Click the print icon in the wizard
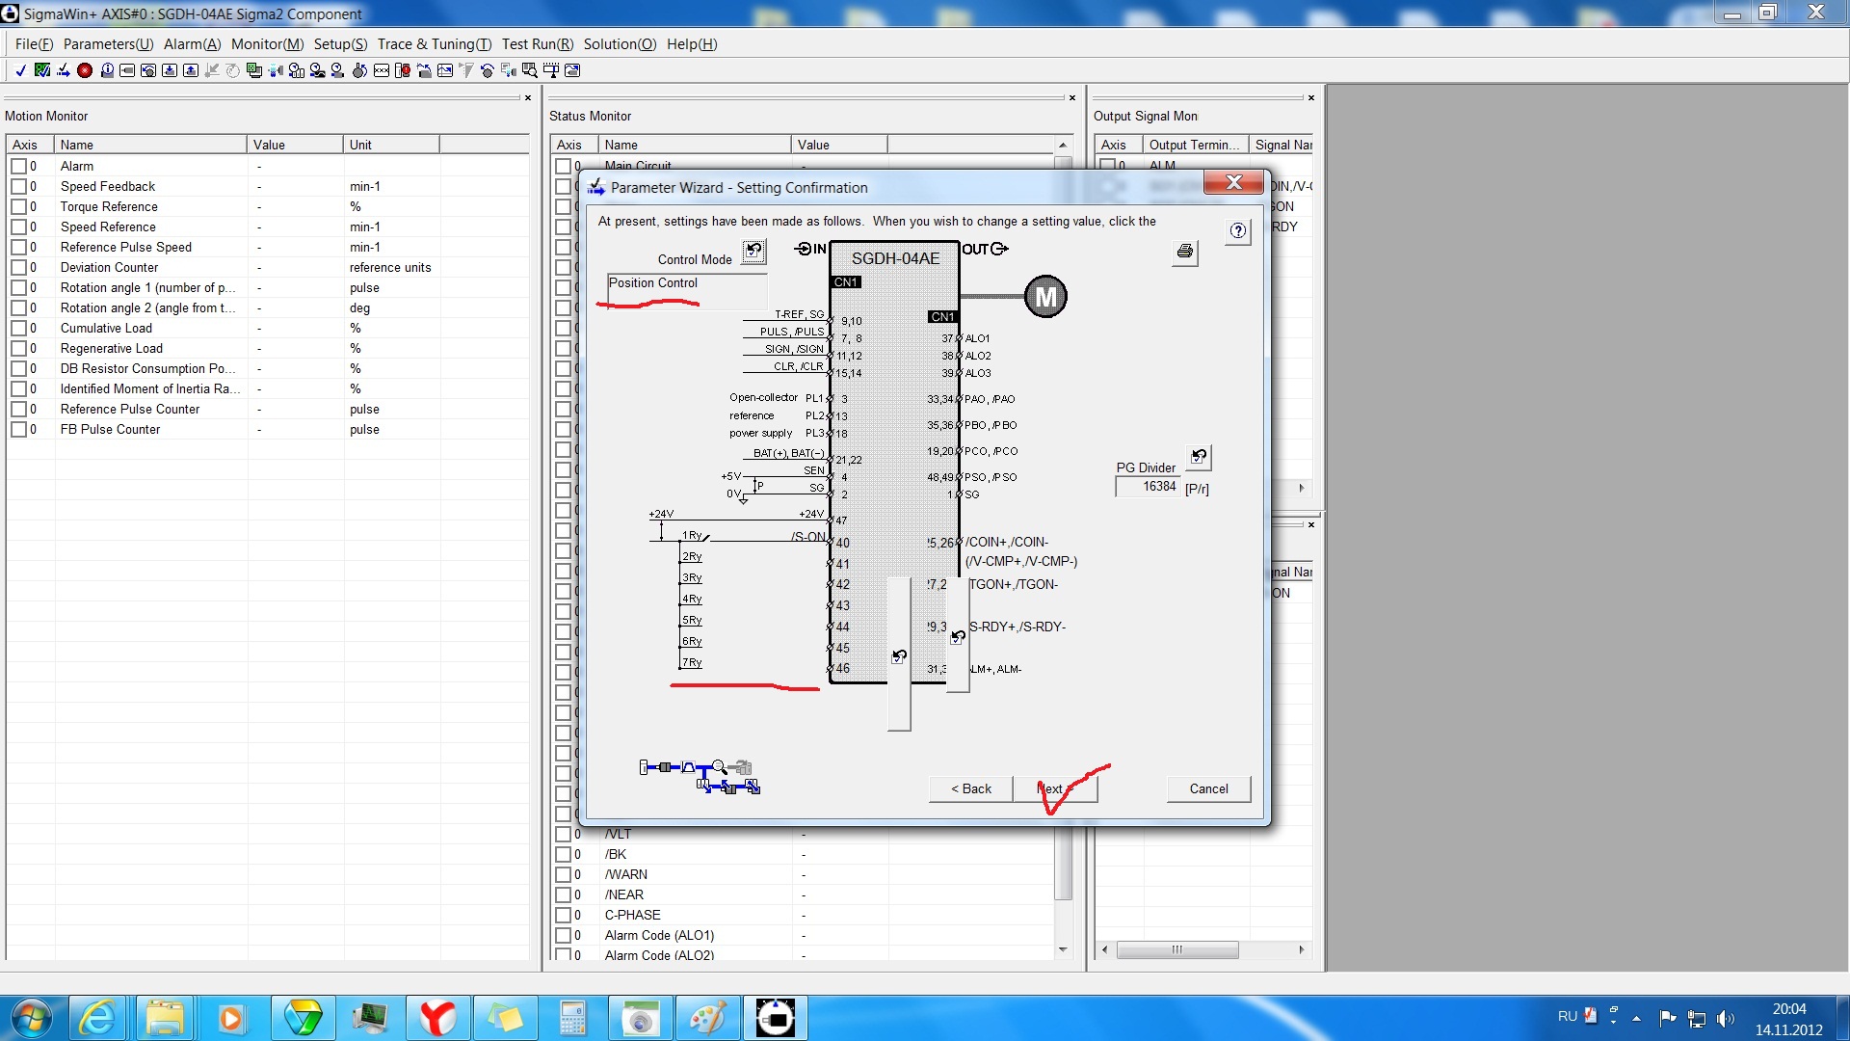This screenshot has width=1850, height=1041. pos(1185,252)
